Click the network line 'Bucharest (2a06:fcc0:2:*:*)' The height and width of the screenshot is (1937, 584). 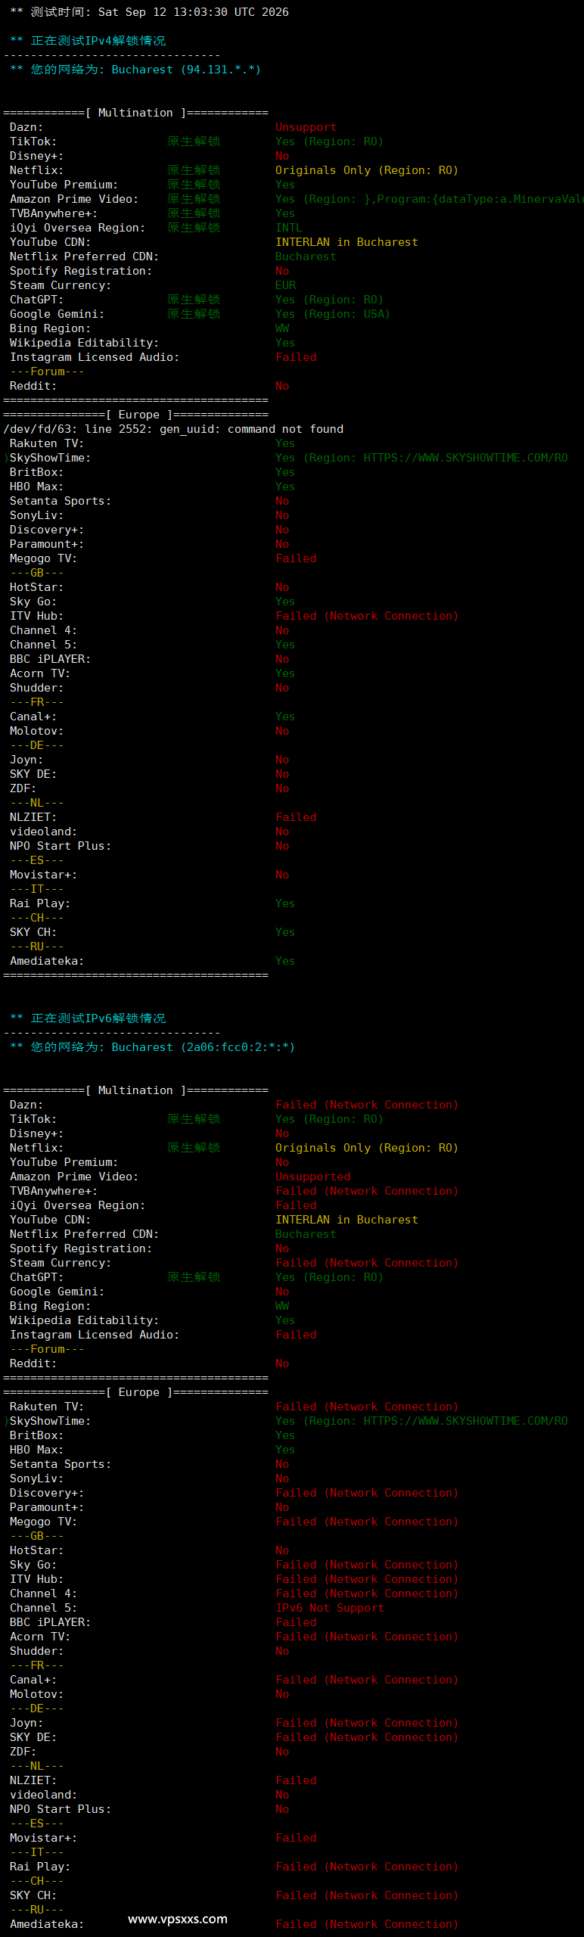pos(203,1047)
